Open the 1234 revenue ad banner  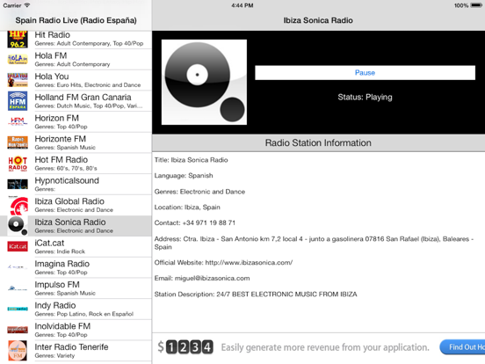pyautogui.click(x=319, y=347)
